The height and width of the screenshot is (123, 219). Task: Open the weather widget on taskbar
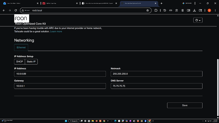point(7,121)
